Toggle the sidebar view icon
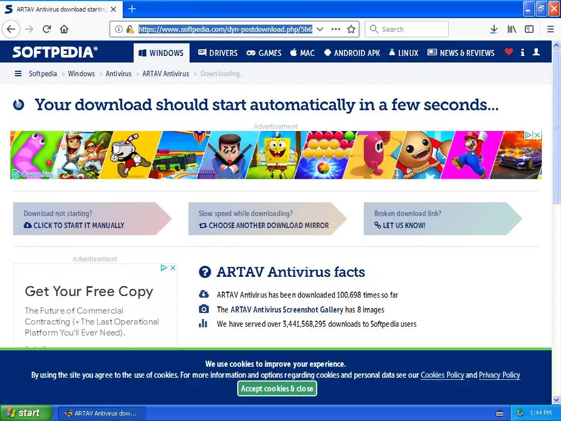The height and width of the screenshot is (421, 561). pos(529,29)
